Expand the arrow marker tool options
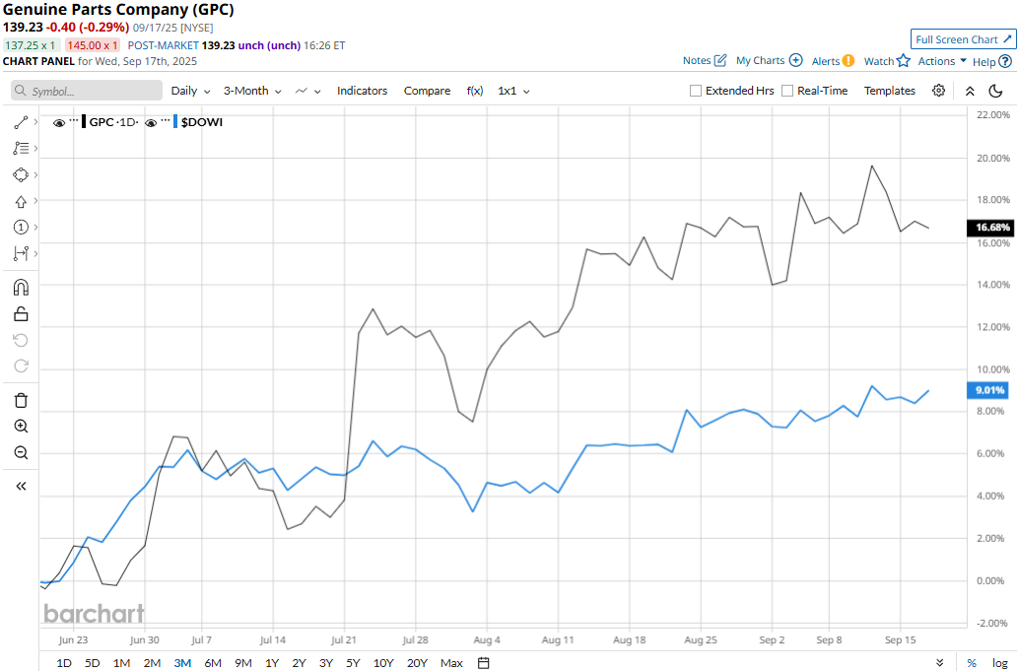 (x=35, y=201)
